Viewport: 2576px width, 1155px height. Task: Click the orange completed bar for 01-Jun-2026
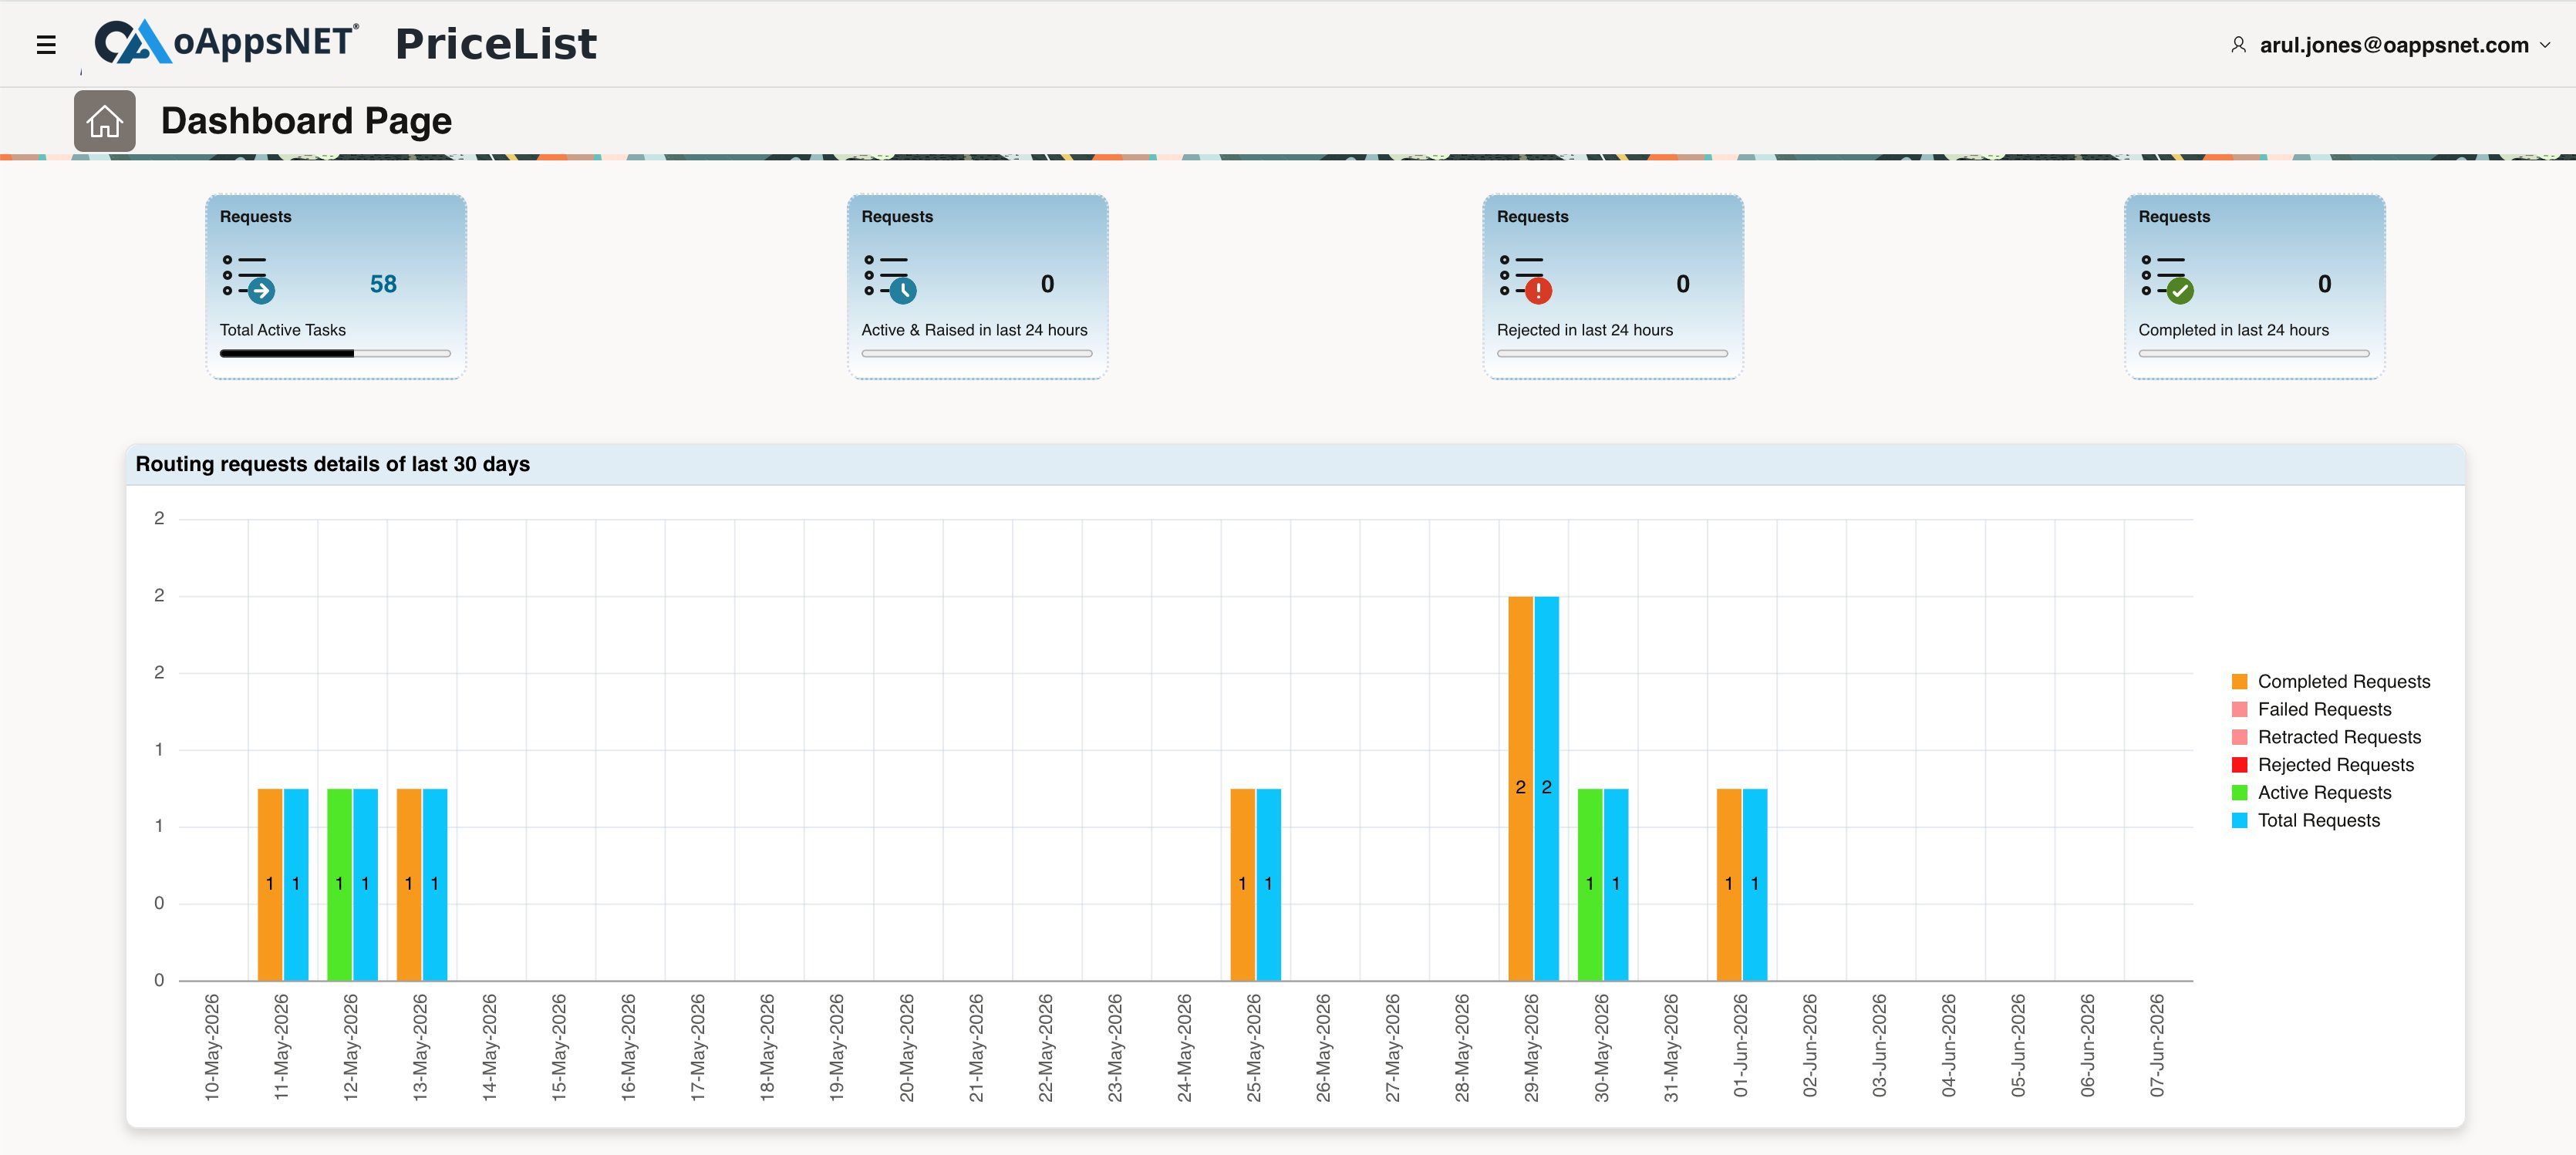click(x=1729, y=885)
